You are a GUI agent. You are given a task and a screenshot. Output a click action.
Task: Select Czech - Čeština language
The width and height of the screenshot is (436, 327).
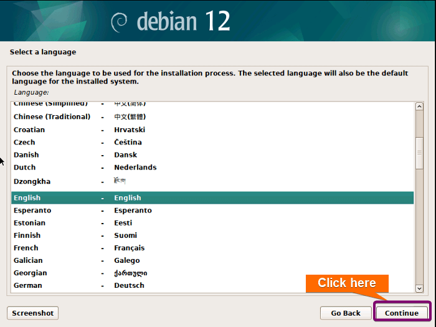[212, 142]
